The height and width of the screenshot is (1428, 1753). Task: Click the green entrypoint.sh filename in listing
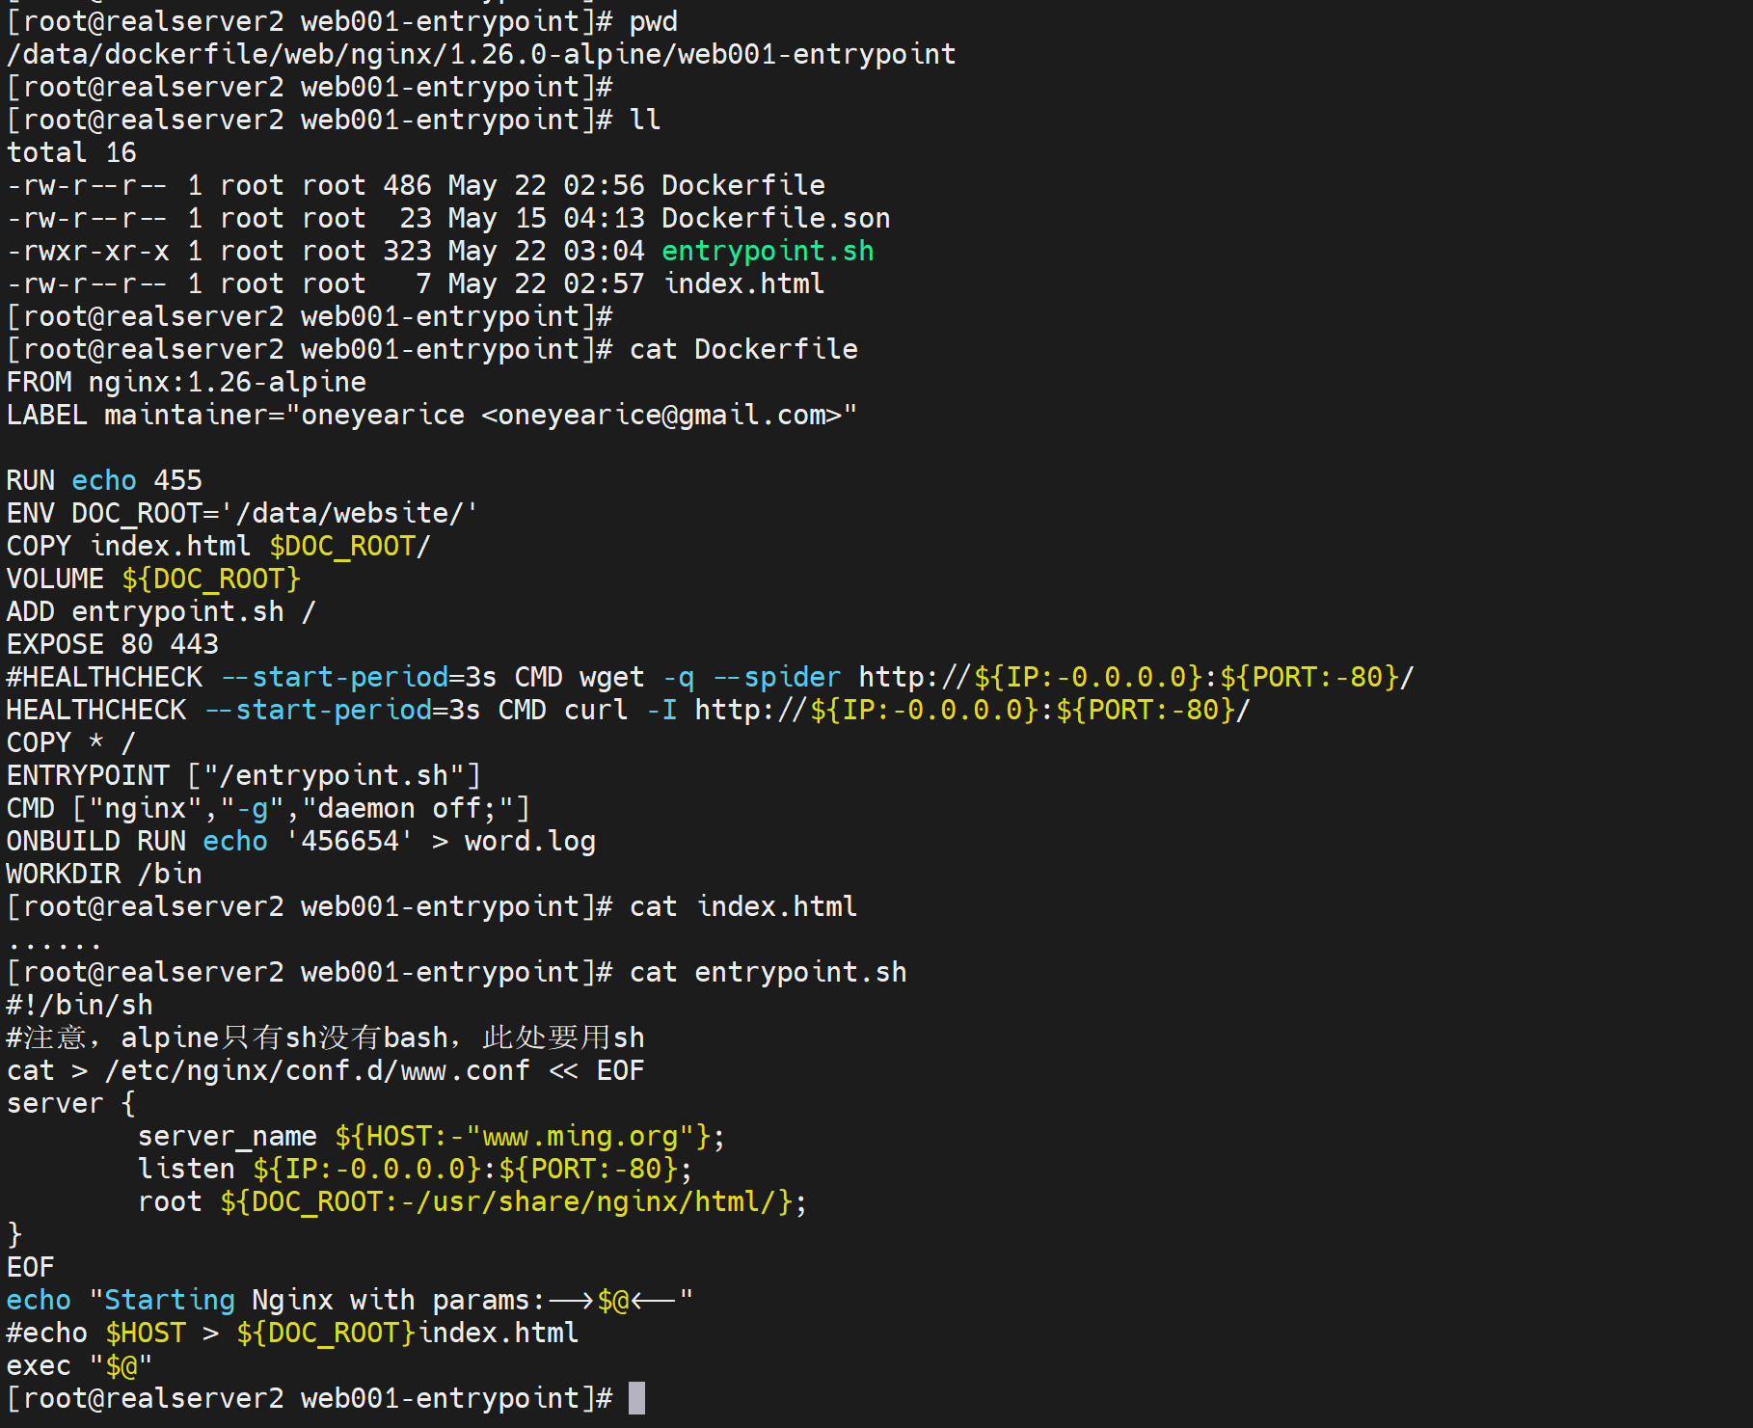768,251
